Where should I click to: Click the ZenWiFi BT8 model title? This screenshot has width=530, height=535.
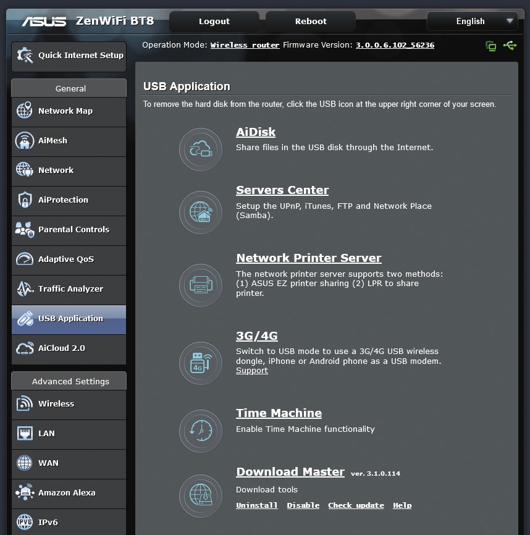pyautogui.click(x=115, y=21)
